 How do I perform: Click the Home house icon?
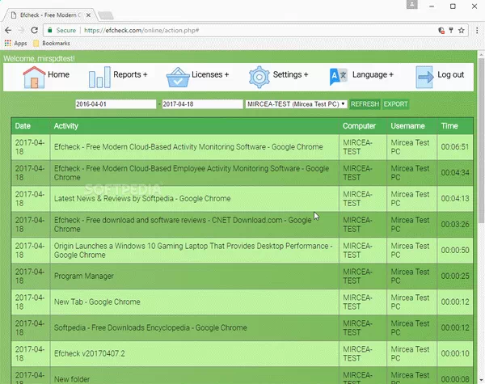[x=33, y=77]
